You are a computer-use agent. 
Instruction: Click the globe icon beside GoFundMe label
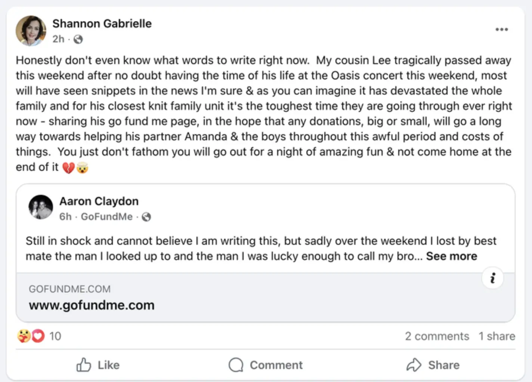coord(146,216)
